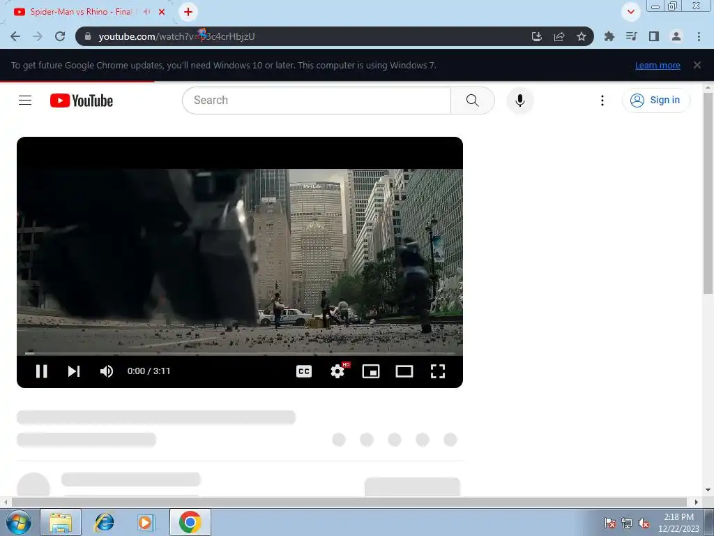Skip to the next video
The width and height of the screenshot is (714, 536).
74,371
